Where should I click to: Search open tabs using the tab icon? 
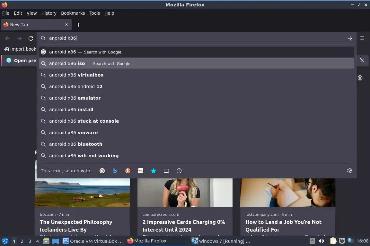166,171
